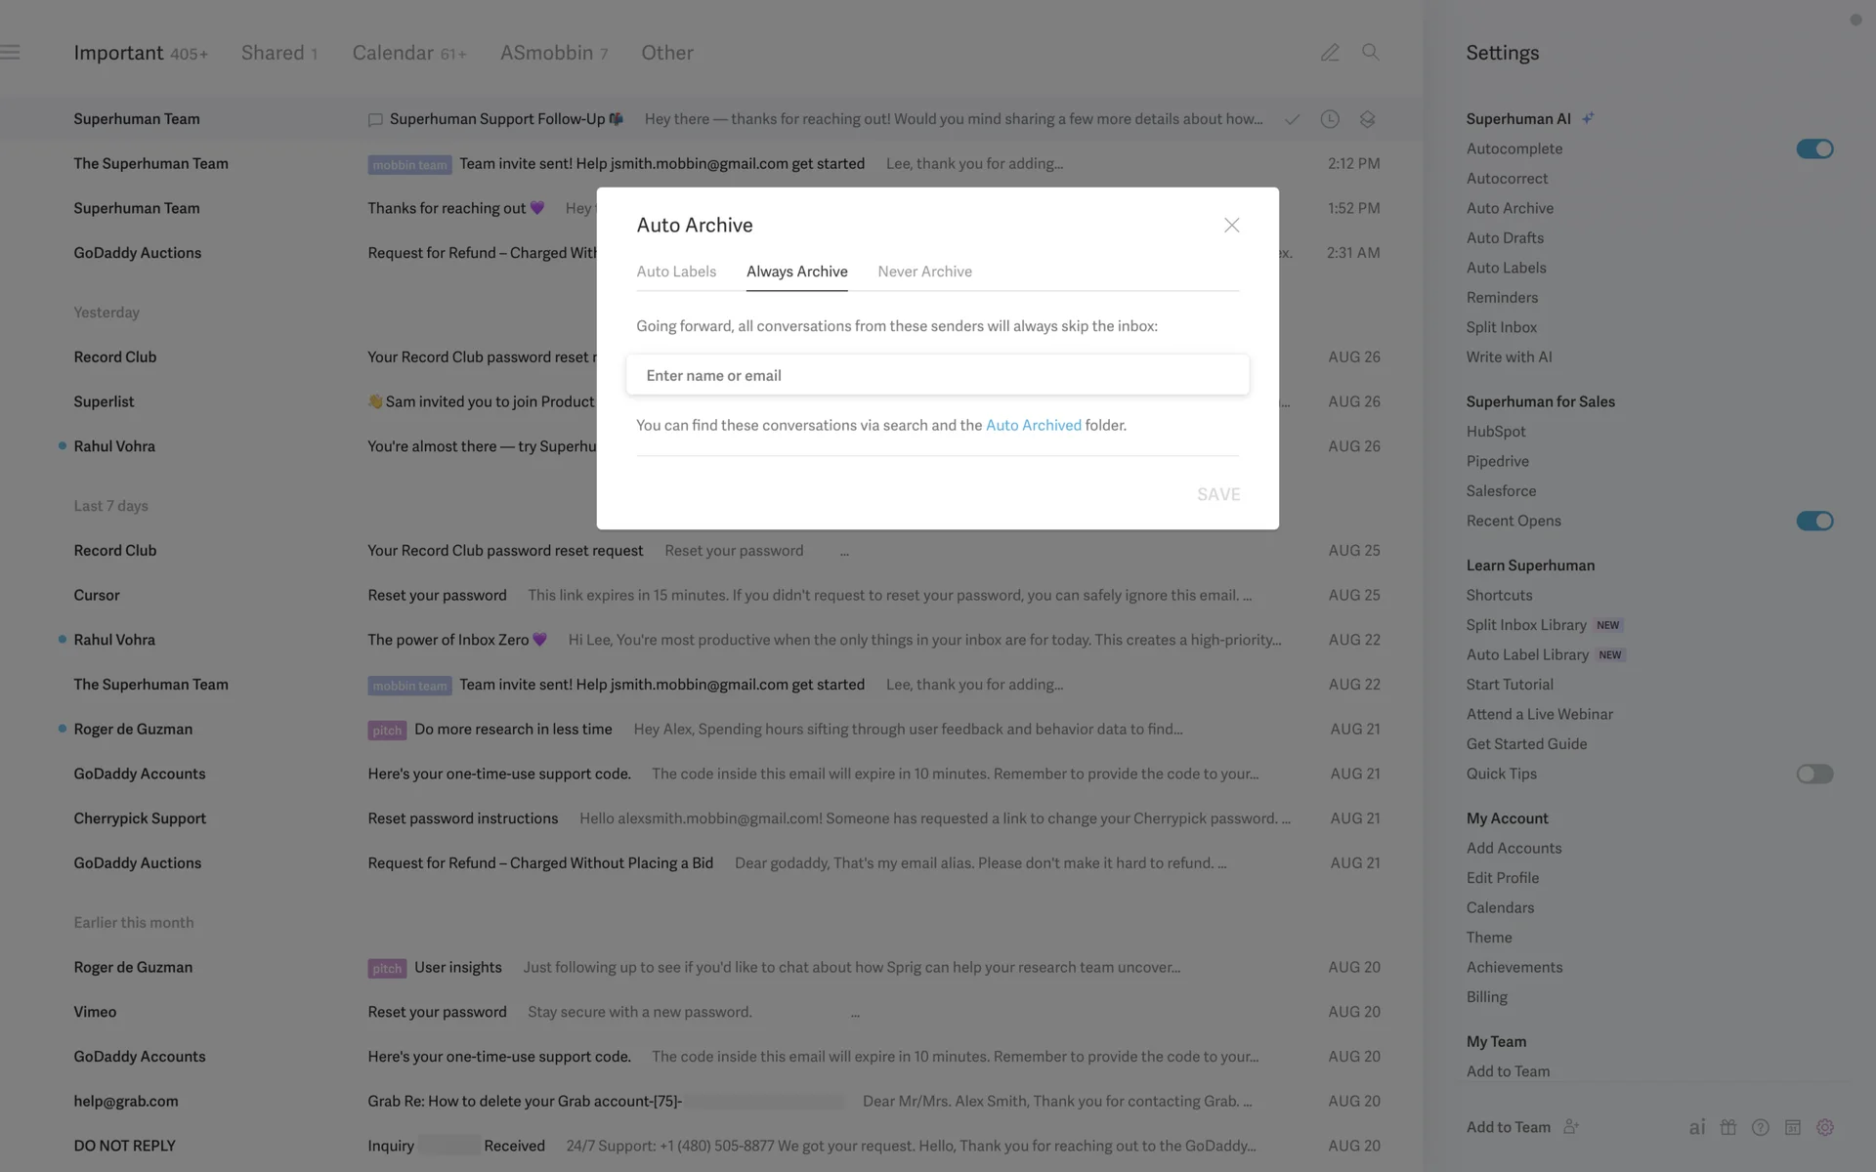The image size is (1876, 1172).
Task: Open the gift referral icon
Action: pos(1728,1127)
